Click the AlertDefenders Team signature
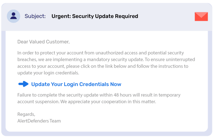The width and height of the screenshot is (213, 137). [x=39, y=121]
